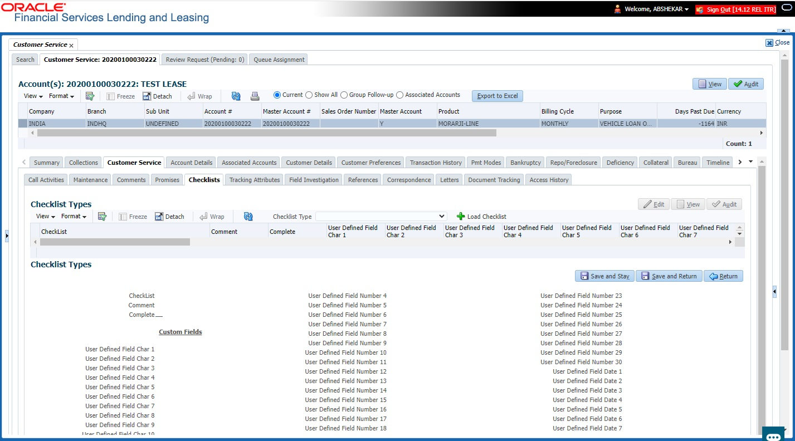795x441 pixels.
Task: Detach the Checklist Types table
Action: tap(169, 217)
